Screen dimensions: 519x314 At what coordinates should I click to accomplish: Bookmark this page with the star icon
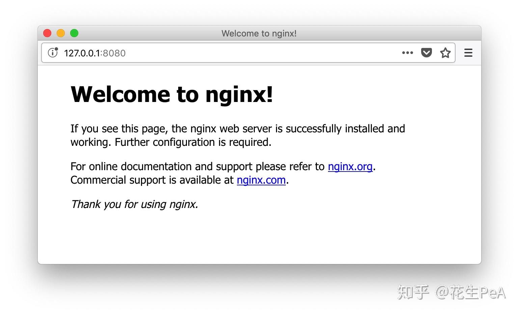tap(445, 53)
